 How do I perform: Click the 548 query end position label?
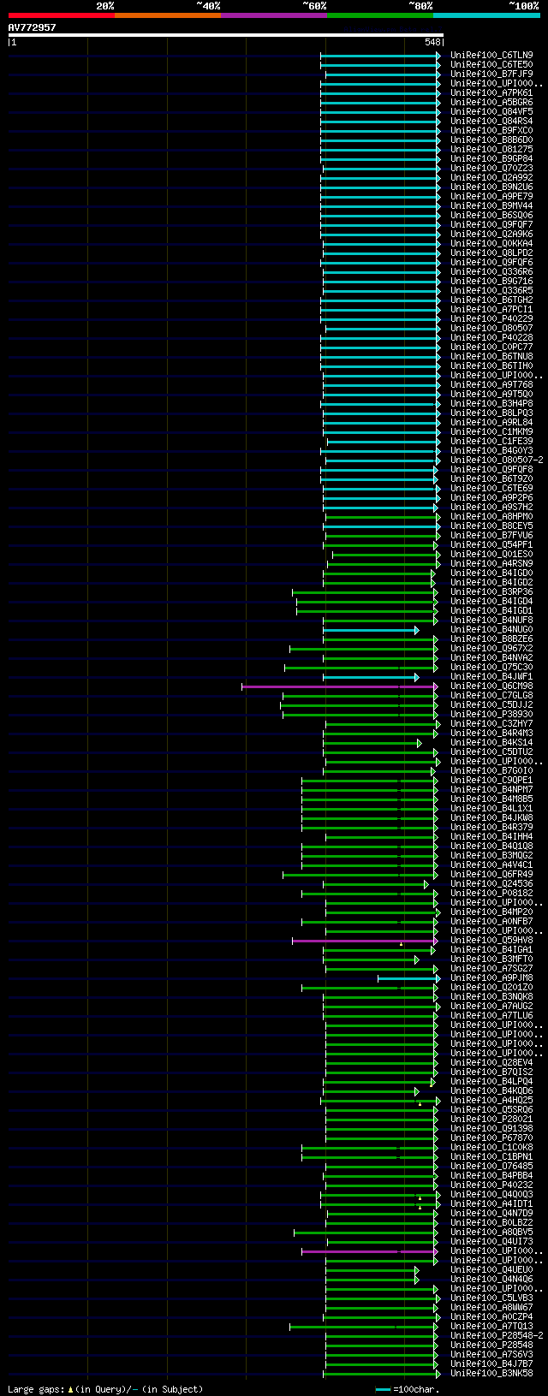tap(432, 42)
